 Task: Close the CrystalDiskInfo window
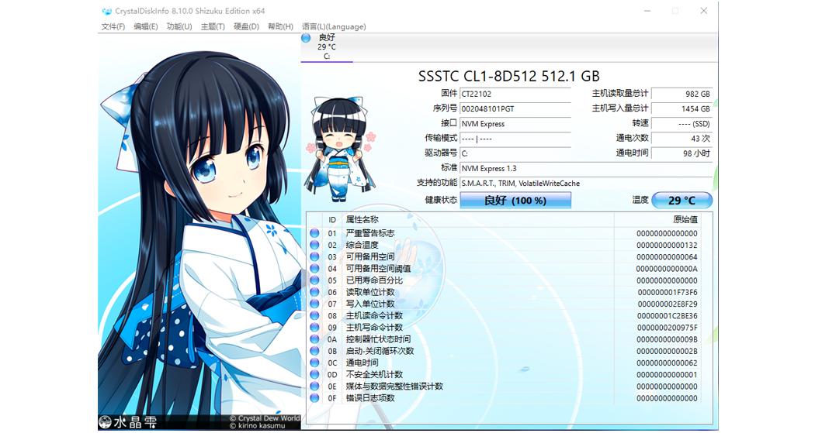703,10
